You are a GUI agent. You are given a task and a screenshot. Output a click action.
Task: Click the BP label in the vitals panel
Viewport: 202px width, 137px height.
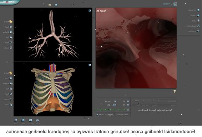pos(115,101)
